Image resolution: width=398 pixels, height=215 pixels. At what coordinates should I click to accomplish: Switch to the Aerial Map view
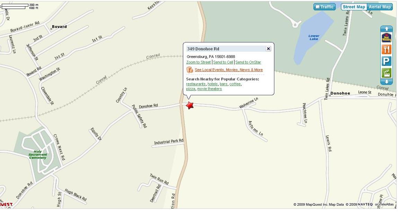(380, 7)
